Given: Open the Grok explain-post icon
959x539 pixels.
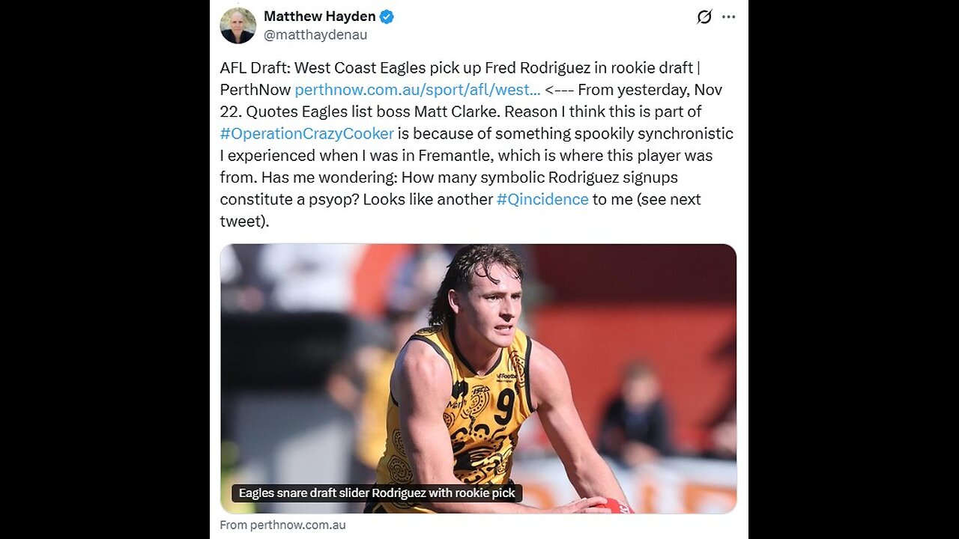Looking at the screenshot, I should pyautogui.click(x=704, y=16).
